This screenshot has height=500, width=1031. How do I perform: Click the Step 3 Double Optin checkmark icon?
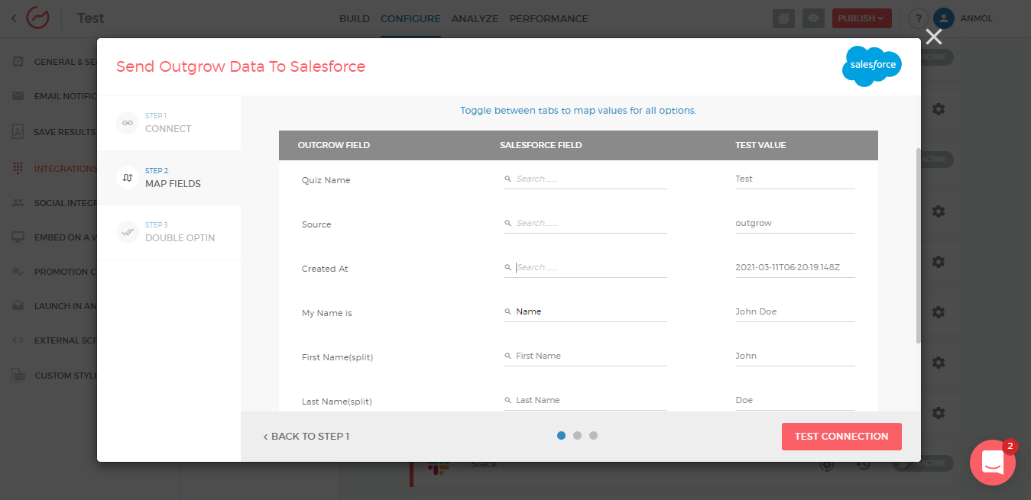pyautogui.click(x=128, y=232)
